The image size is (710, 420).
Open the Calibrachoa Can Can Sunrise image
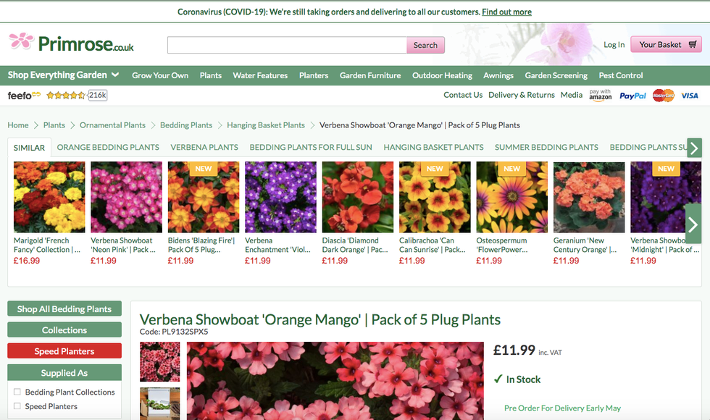435,197
